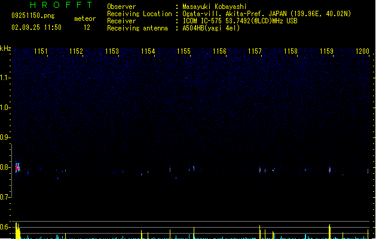Select the filename 09251150.png
The image size is (376, 239).
33,16
